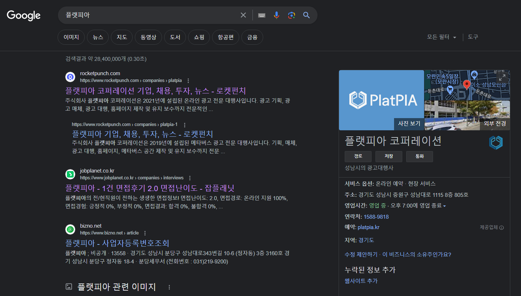This screenshot has width=521, height=296.
Task: Open the 모든 필터 dropdown
Action: (x=442, y=37)
